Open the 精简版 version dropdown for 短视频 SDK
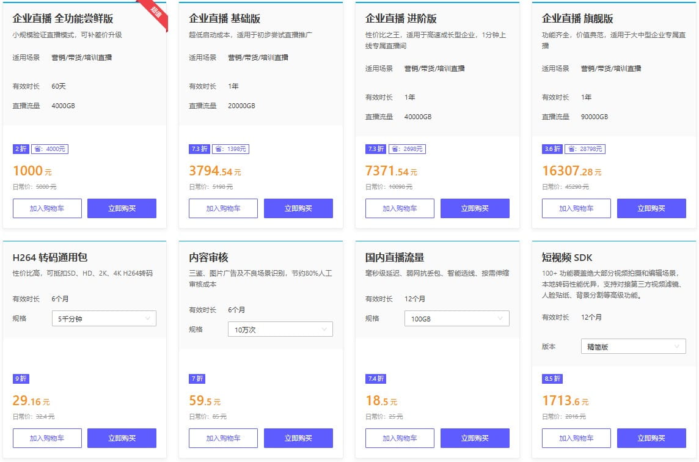 [633, 346]
